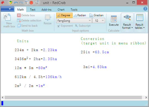Click the calculator icon in quick access toolbar

(x=26, y=2)
